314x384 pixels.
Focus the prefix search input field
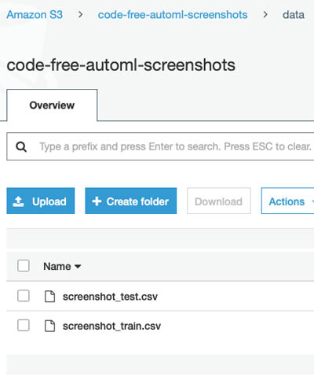pos(160,146)
